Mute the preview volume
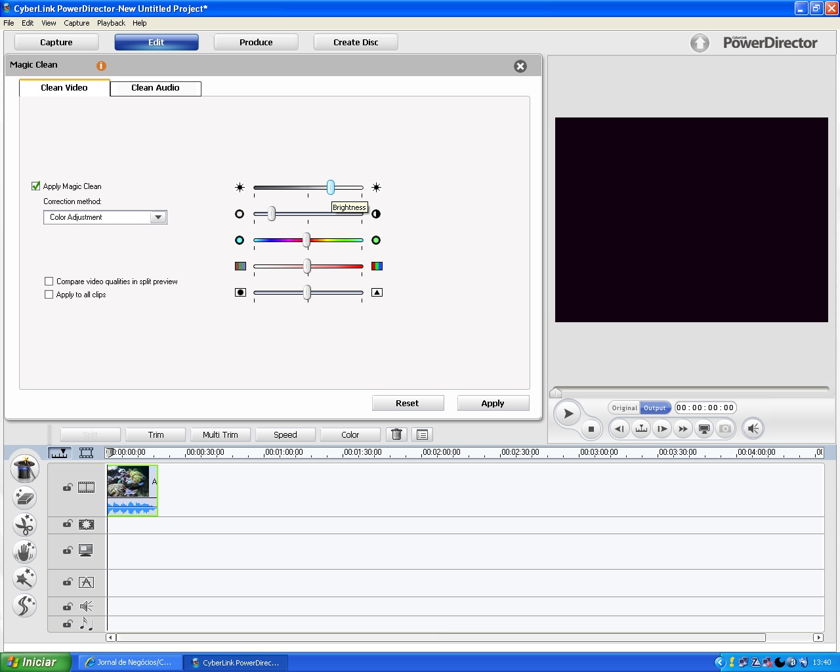This screenshot has height=672, width=840. point(753,429)
